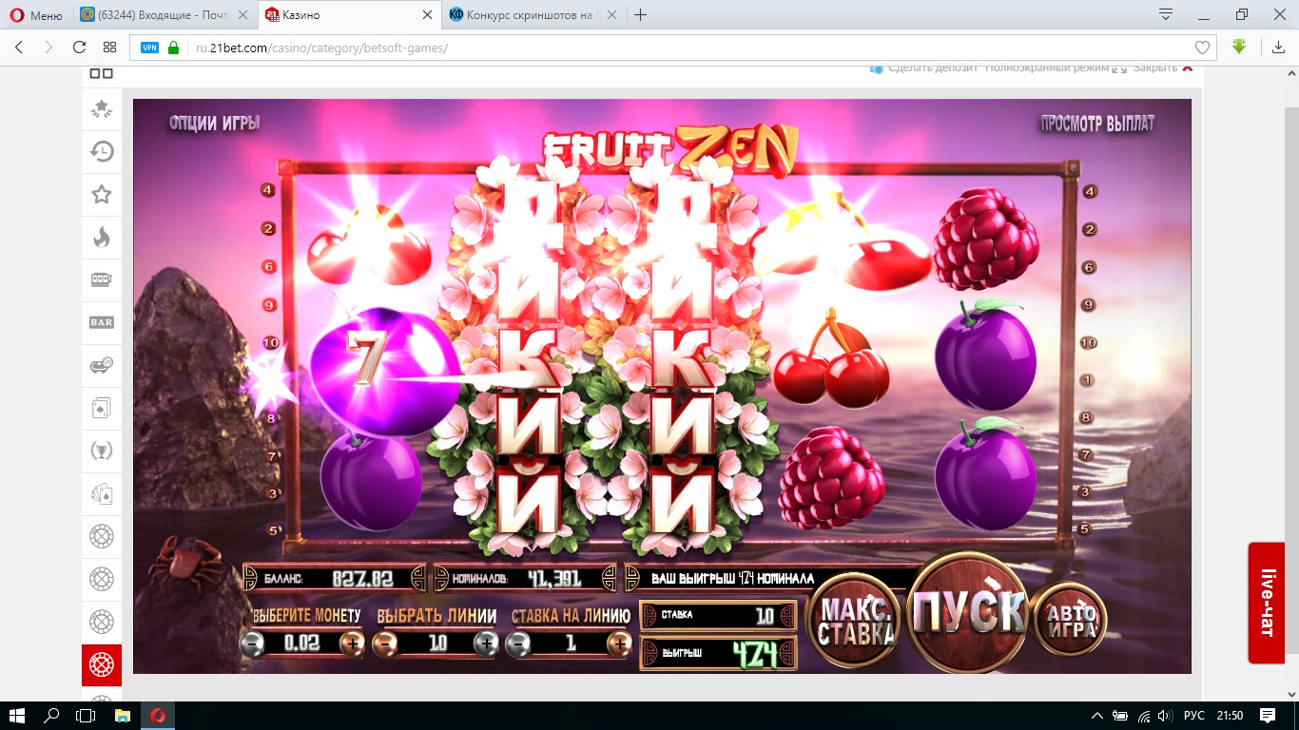This screenshot has height=730, width=1299.
Task: Open the recently played history icon in sidebar
Action: click(x=102, y=152)
